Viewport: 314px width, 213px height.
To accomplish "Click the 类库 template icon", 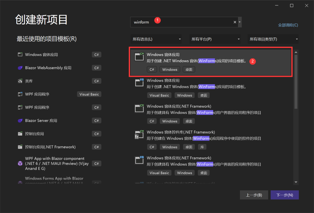I will (x=20, y=81).
